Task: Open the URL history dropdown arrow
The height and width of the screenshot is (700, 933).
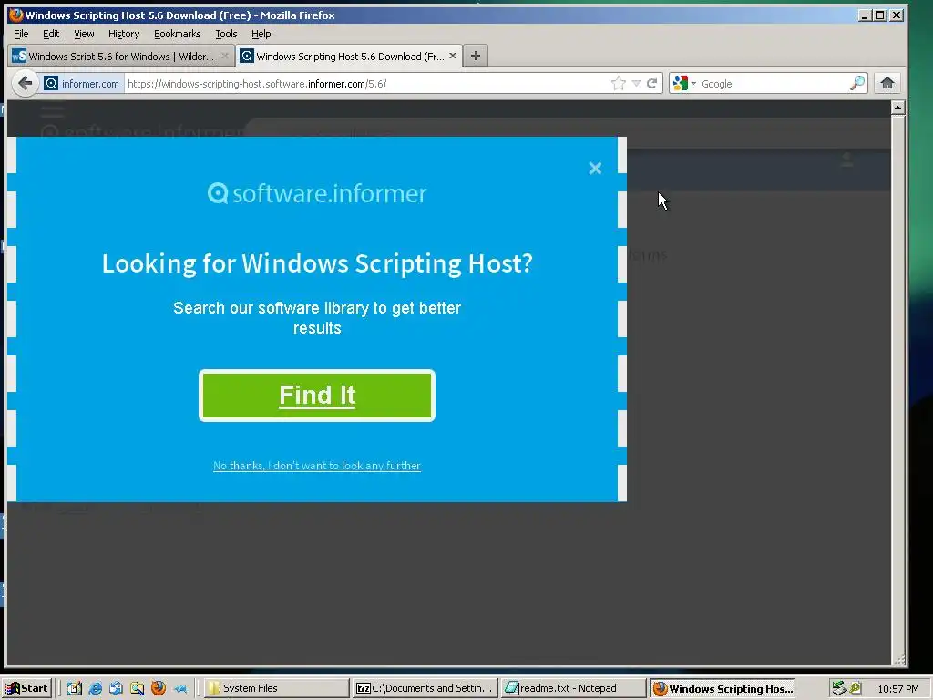Action: coord(636,83)
